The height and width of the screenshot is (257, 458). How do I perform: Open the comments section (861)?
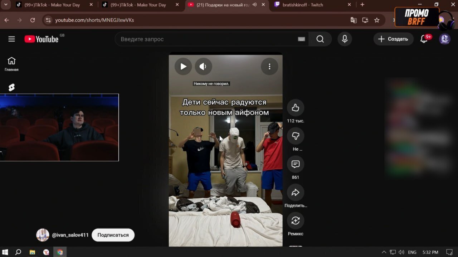tap(295, 164)
